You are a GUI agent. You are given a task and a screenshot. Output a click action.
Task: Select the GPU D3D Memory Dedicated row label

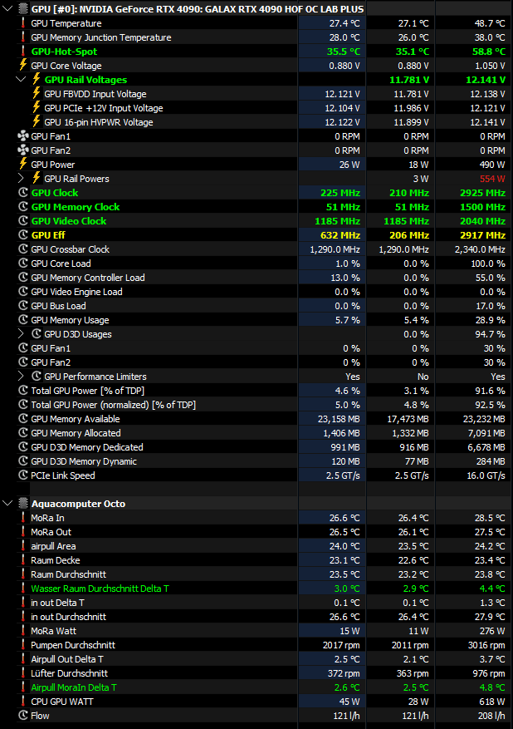[87, 447]
